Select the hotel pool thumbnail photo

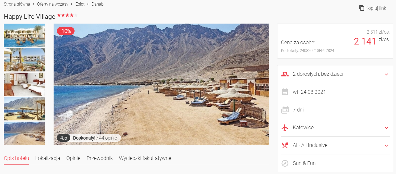pyautogui.click(x=24, y=35)
